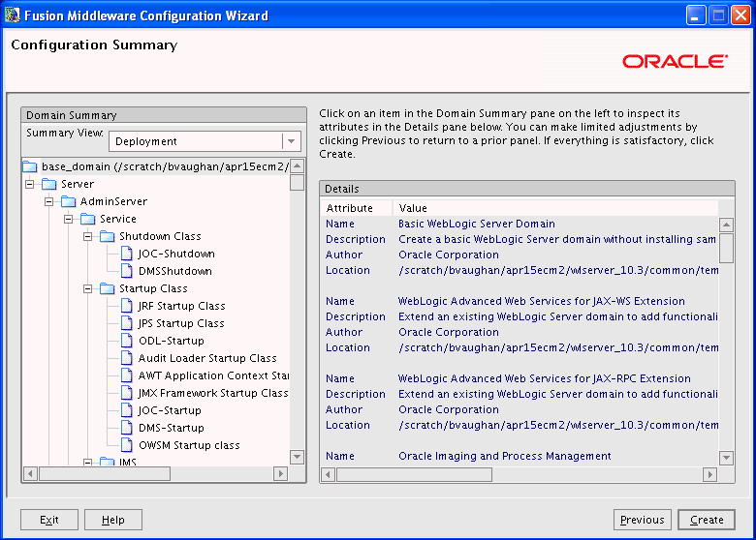Click the wizard title bar application icon
756x540 pixels.
click(x=13, y=15)
